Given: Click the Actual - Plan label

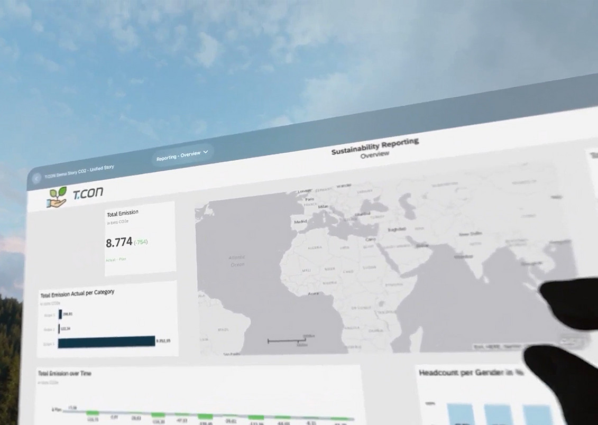Looking at the screenshot, I should (116, 259).
